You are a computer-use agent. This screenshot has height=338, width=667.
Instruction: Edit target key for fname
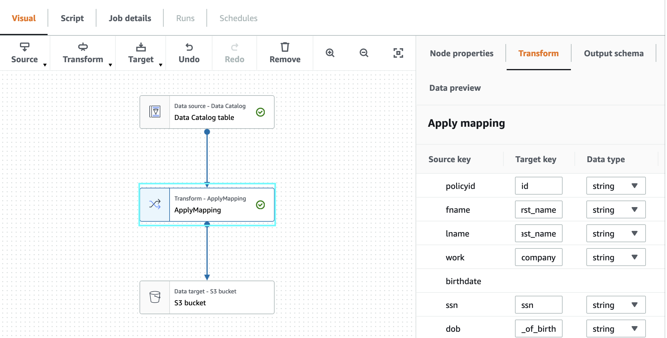point(538,209)
